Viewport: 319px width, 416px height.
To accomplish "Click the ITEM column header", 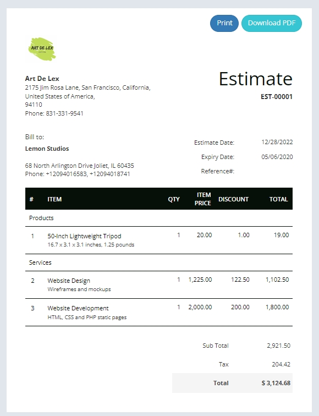I will pos(54,199).
